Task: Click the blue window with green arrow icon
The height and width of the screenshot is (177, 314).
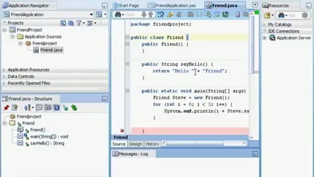Action: (216, 14)
